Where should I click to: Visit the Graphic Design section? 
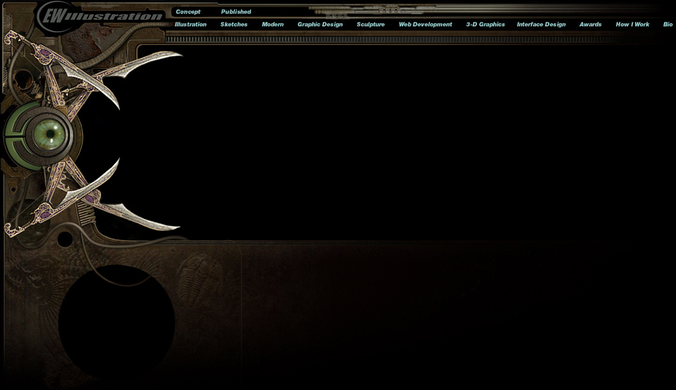click(x=320, y=25)
